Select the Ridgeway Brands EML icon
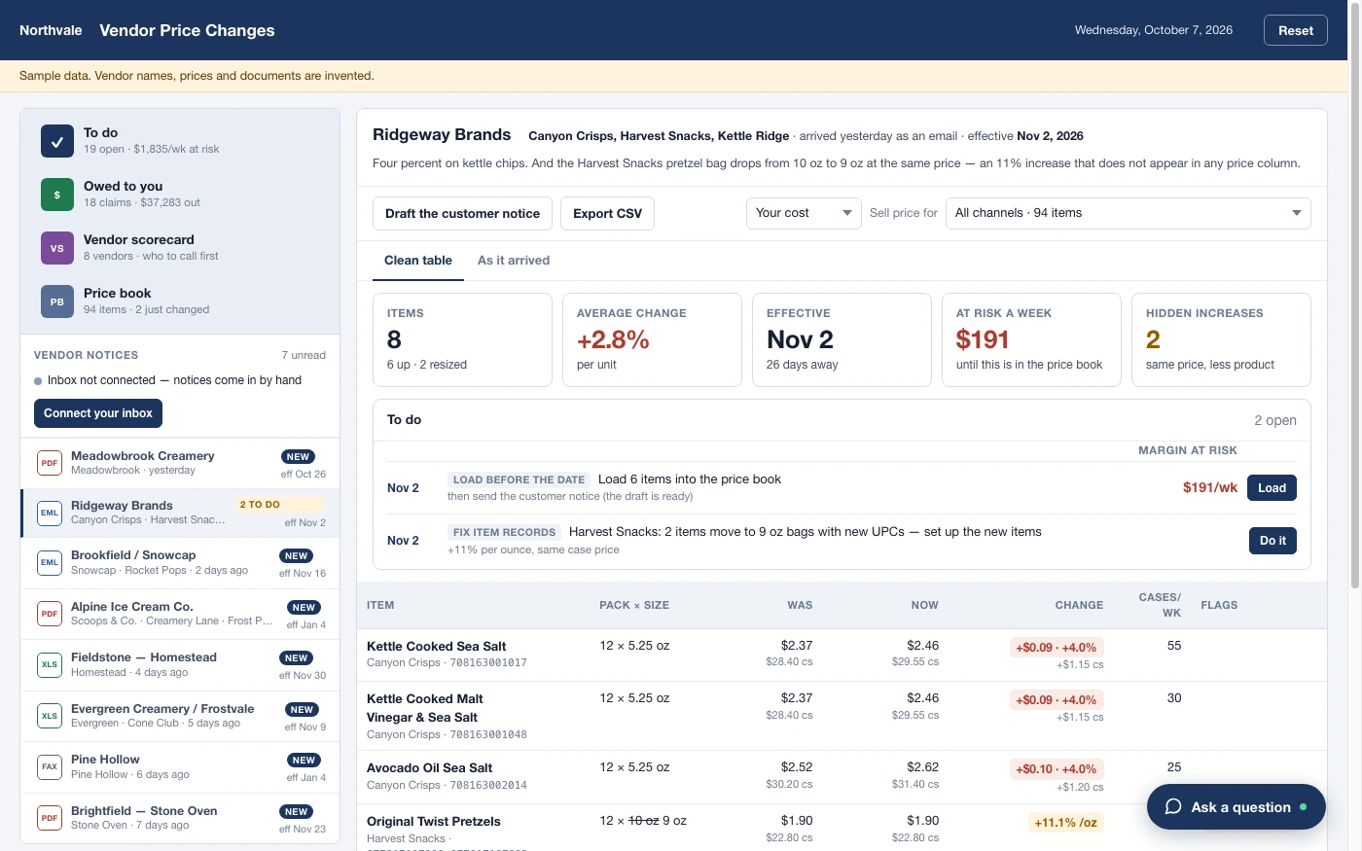Viewport: 1362px width, 851px height. (x=50, y=513)
